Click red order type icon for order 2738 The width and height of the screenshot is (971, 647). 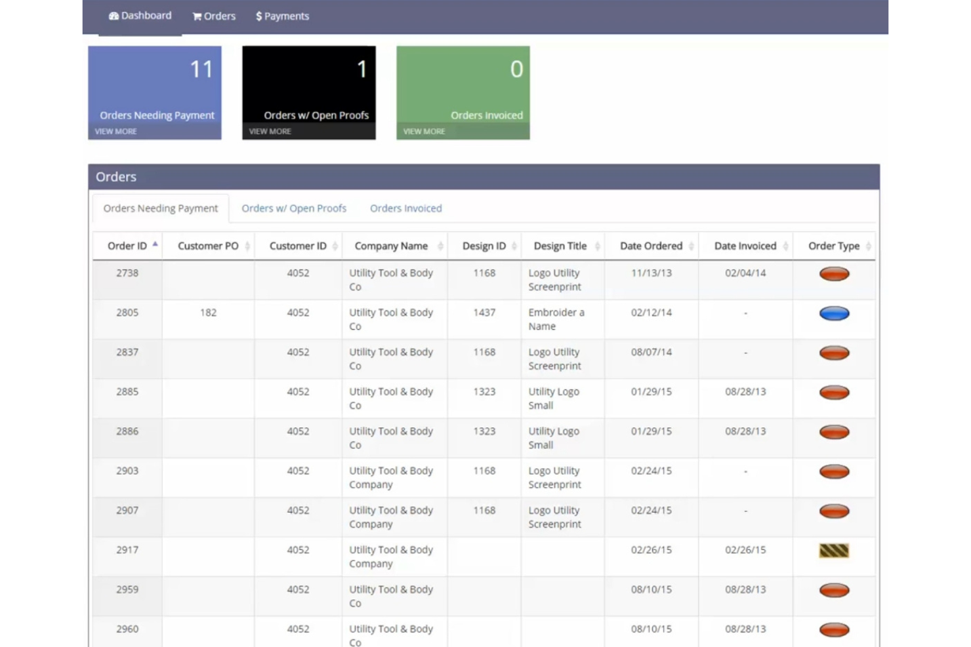coord(835,274)
